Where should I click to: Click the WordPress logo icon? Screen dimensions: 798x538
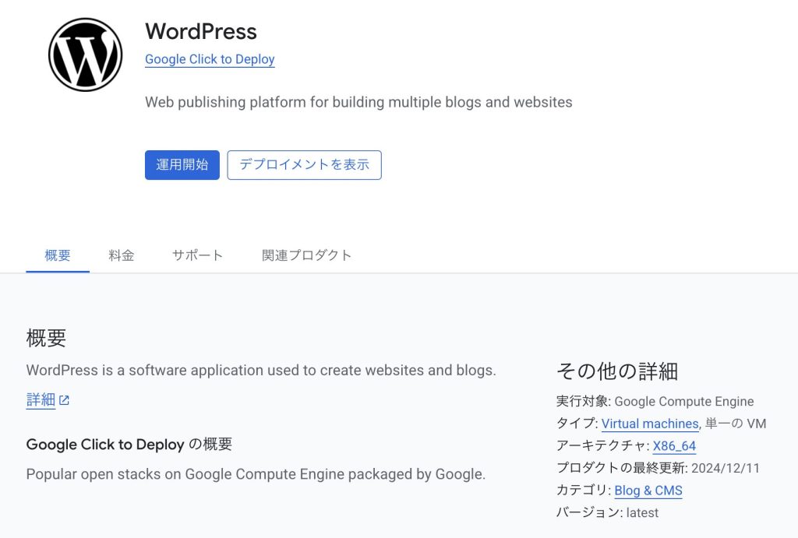(86, 55)
